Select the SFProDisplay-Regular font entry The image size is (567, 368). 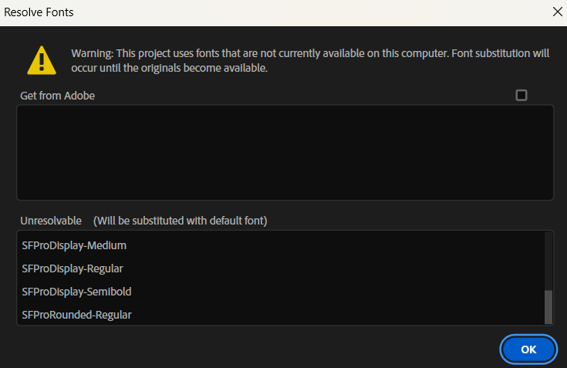(73, 268)
